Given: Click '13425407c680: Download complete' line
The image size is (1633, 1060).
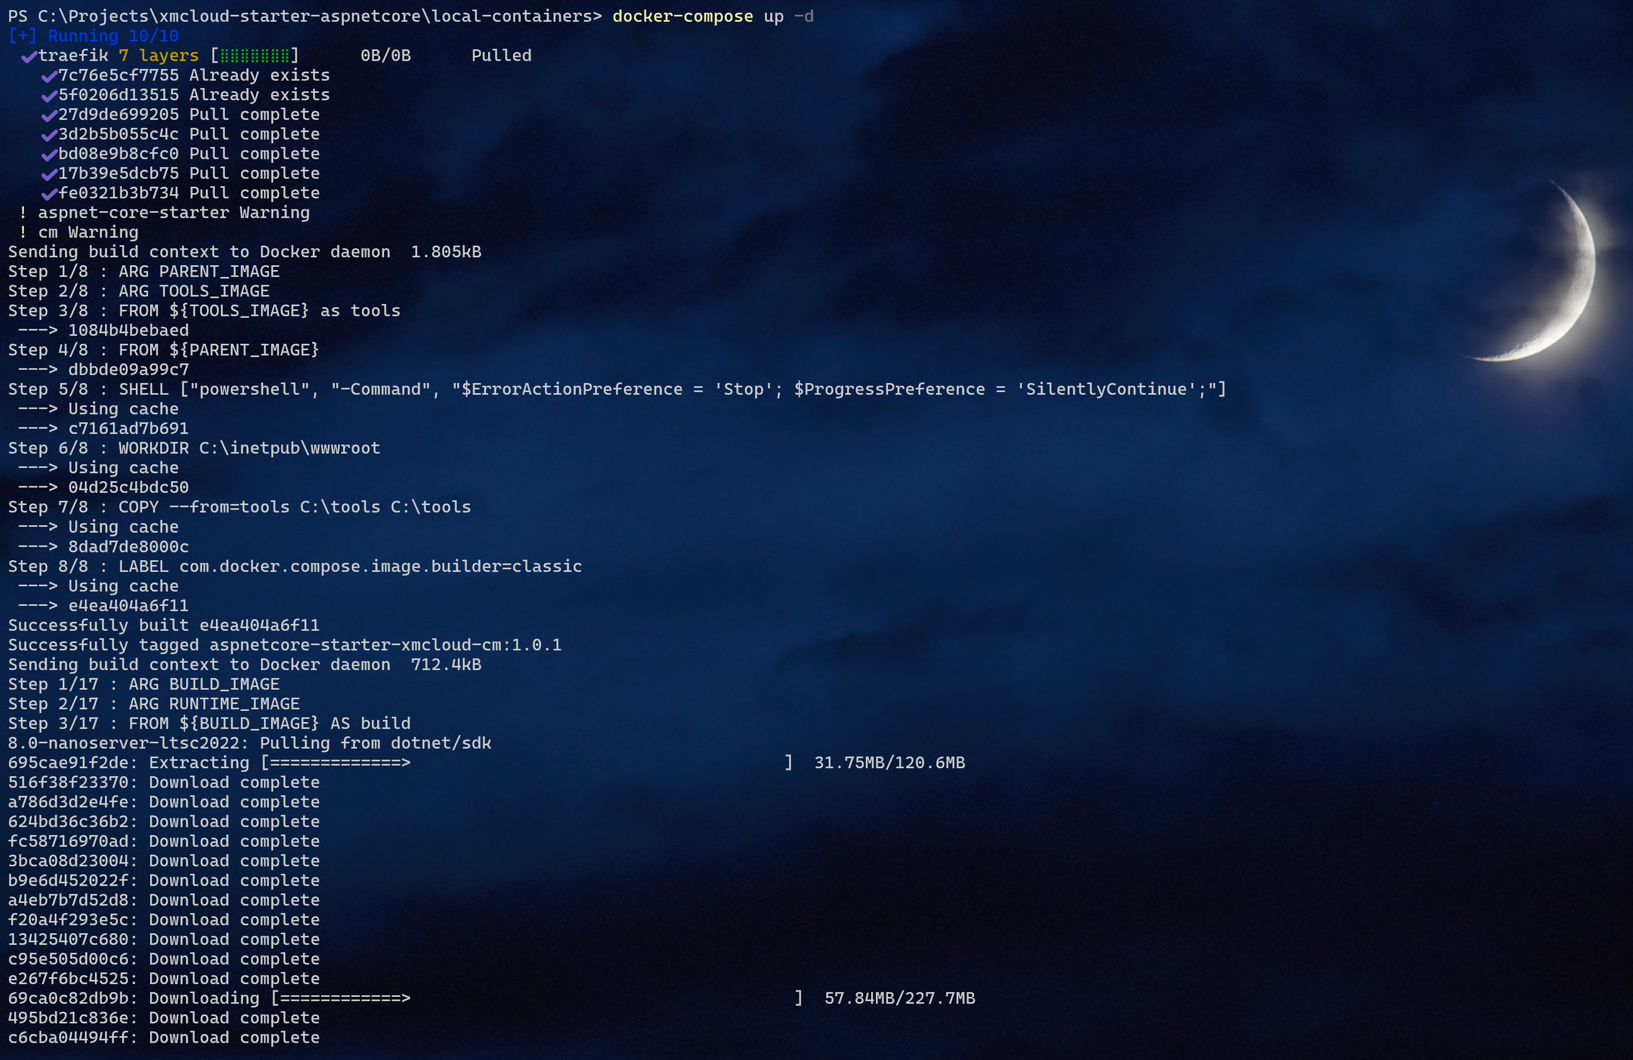Looking at the screenshot, I should pos(164,940).
